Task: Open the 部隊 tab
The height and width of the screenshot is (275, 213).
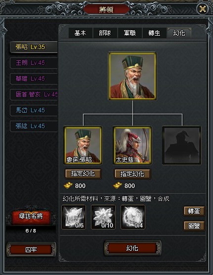Action: [x=105, y=33]
